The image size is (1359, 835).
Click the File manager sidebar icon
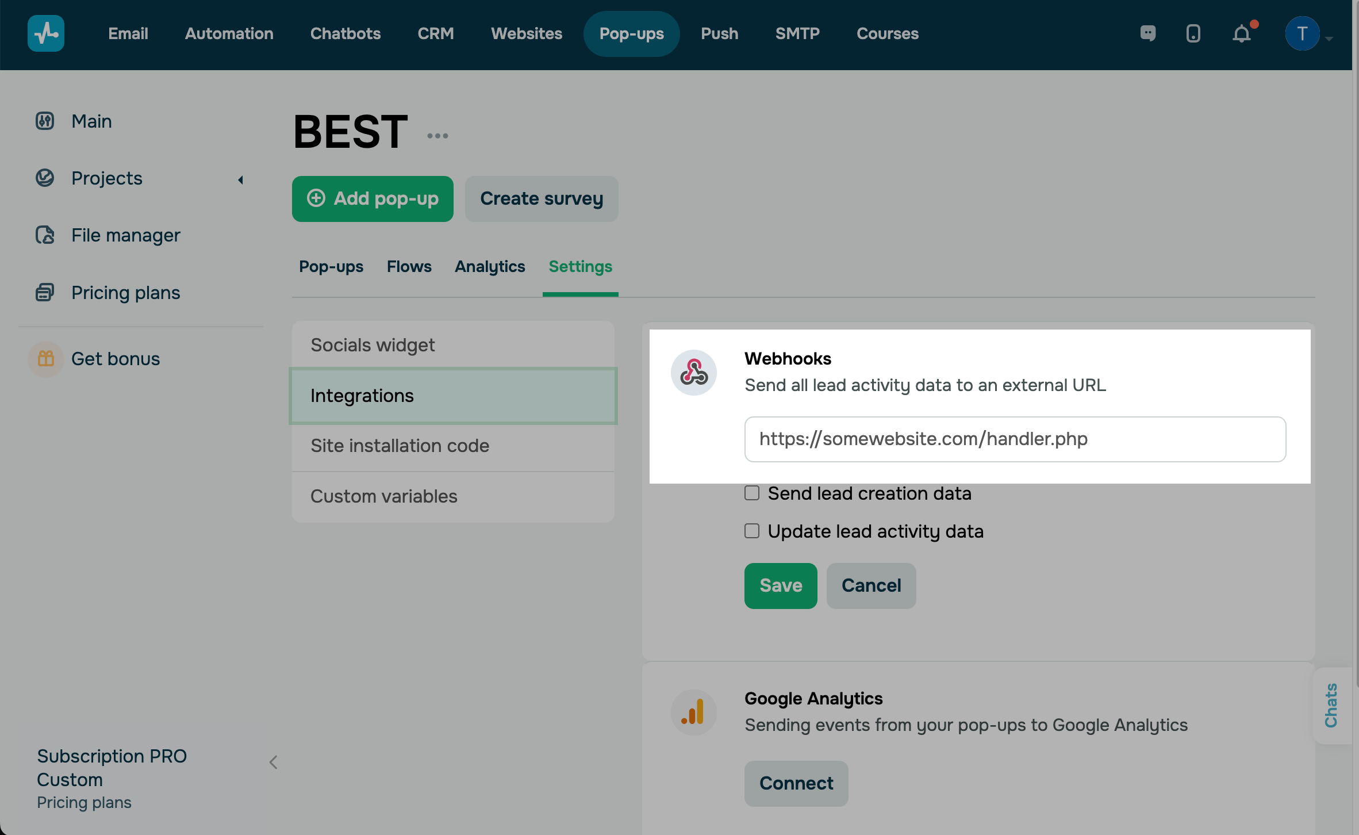click(45, 235)
